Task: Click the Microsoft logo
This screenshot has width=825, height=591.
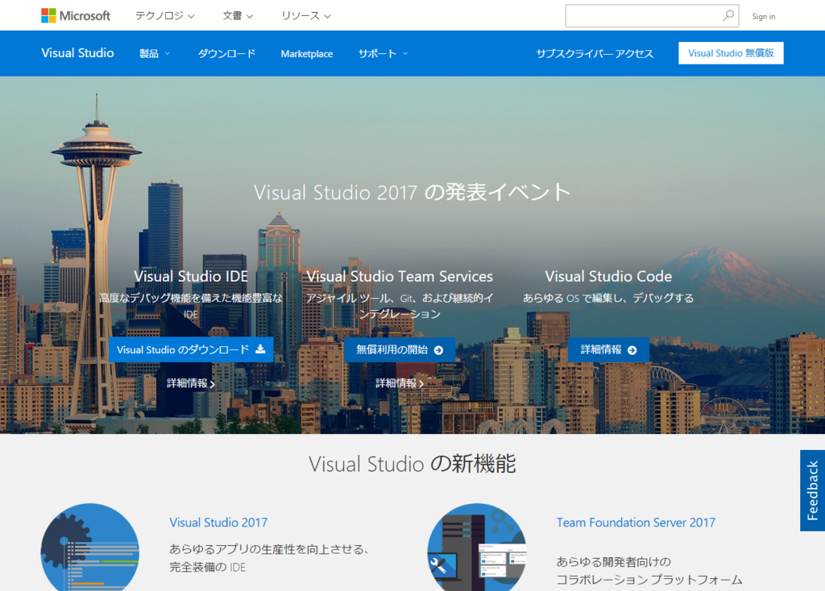Action: (76, 16)
